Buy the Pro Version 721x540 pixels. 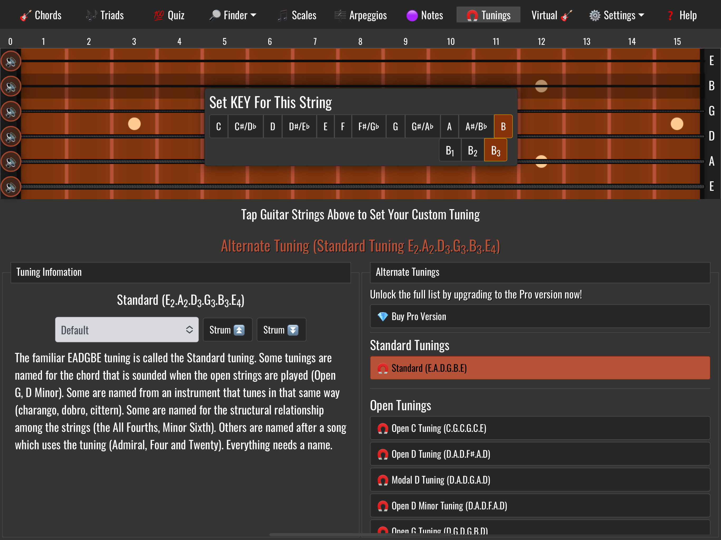pos(540,316)
